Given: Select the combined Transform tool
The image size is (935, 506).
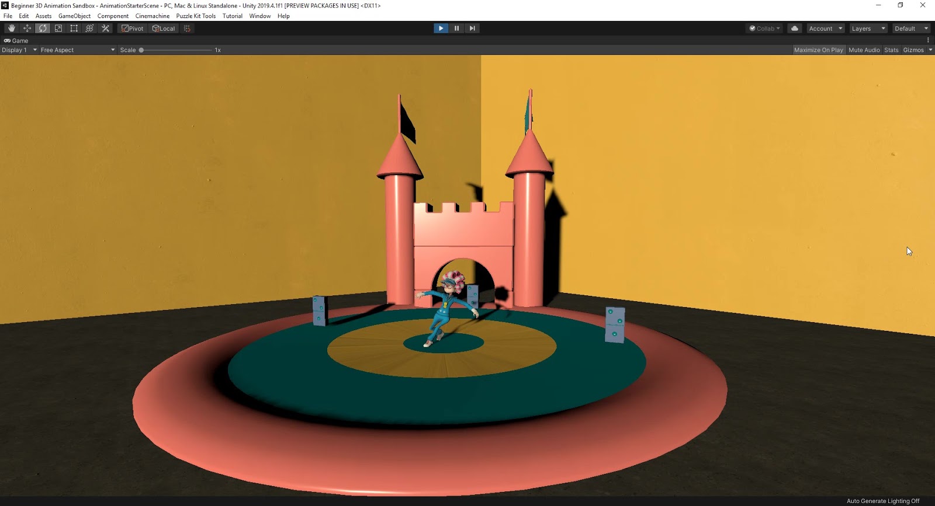Looking at the screenshot, I should (89, 28).
